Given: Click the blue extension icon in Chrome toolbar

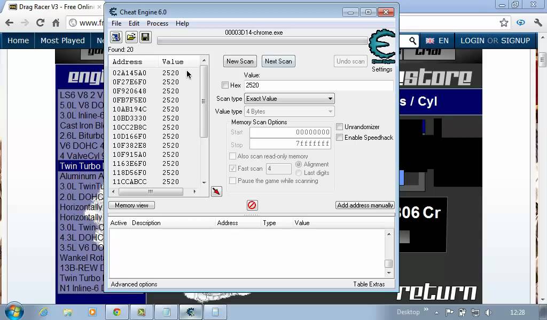Looking at the screenshot, I should point(521,23).
